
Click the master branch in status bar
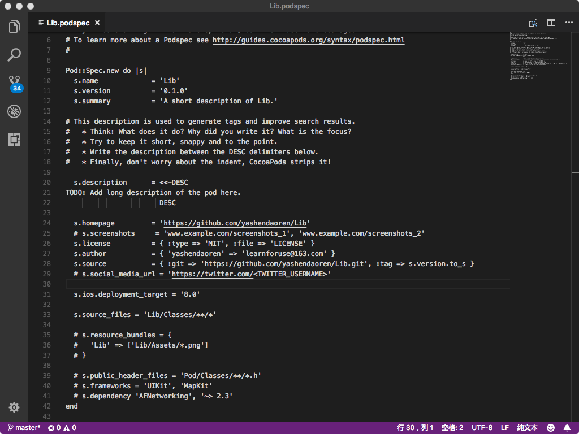tap(23, 428)
